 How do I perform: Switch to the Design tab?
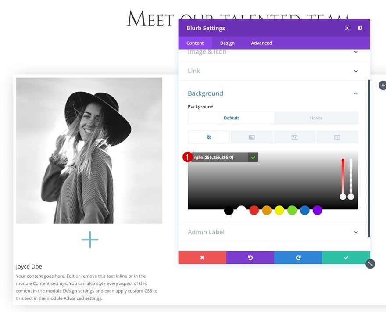tap(227, 43)
